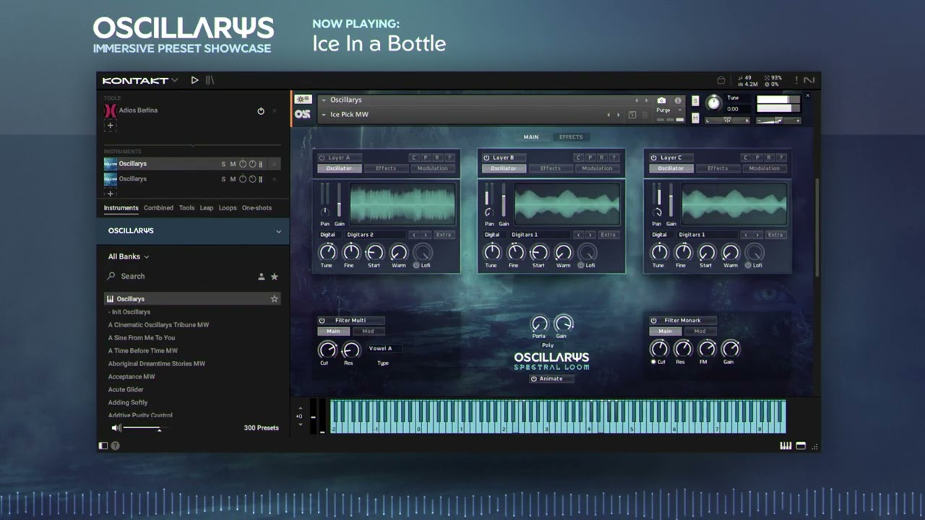
Task: Expand the Oscillarys instrument name dropdown
Action: point(324,100)
